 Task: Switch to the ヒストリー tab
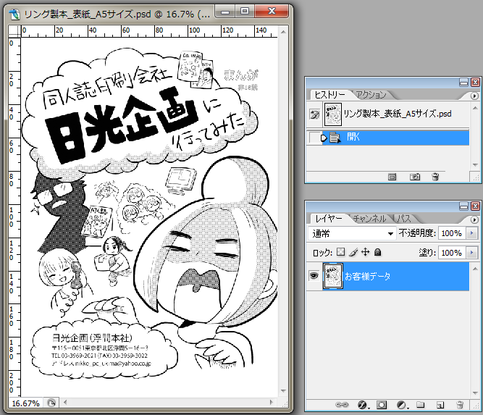(x=329, y=95)
